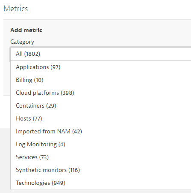Select the Services (73) category
Viewport: 191px width, 193px height.
tap(101, 157)
